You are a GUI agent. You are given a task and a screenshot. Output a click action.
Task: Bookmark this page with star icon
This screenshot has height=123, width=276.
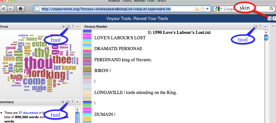point(203,9)
